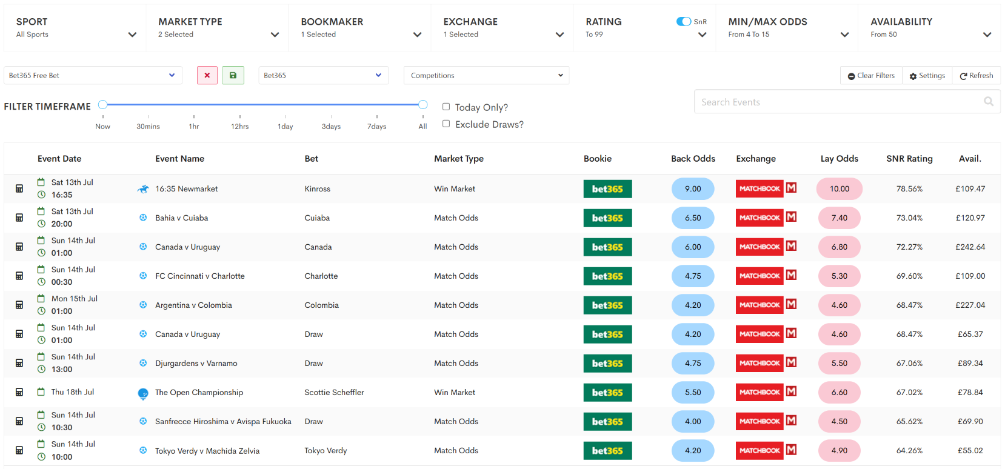Click the football icon beside Bahia v Cuiaba

143,218
